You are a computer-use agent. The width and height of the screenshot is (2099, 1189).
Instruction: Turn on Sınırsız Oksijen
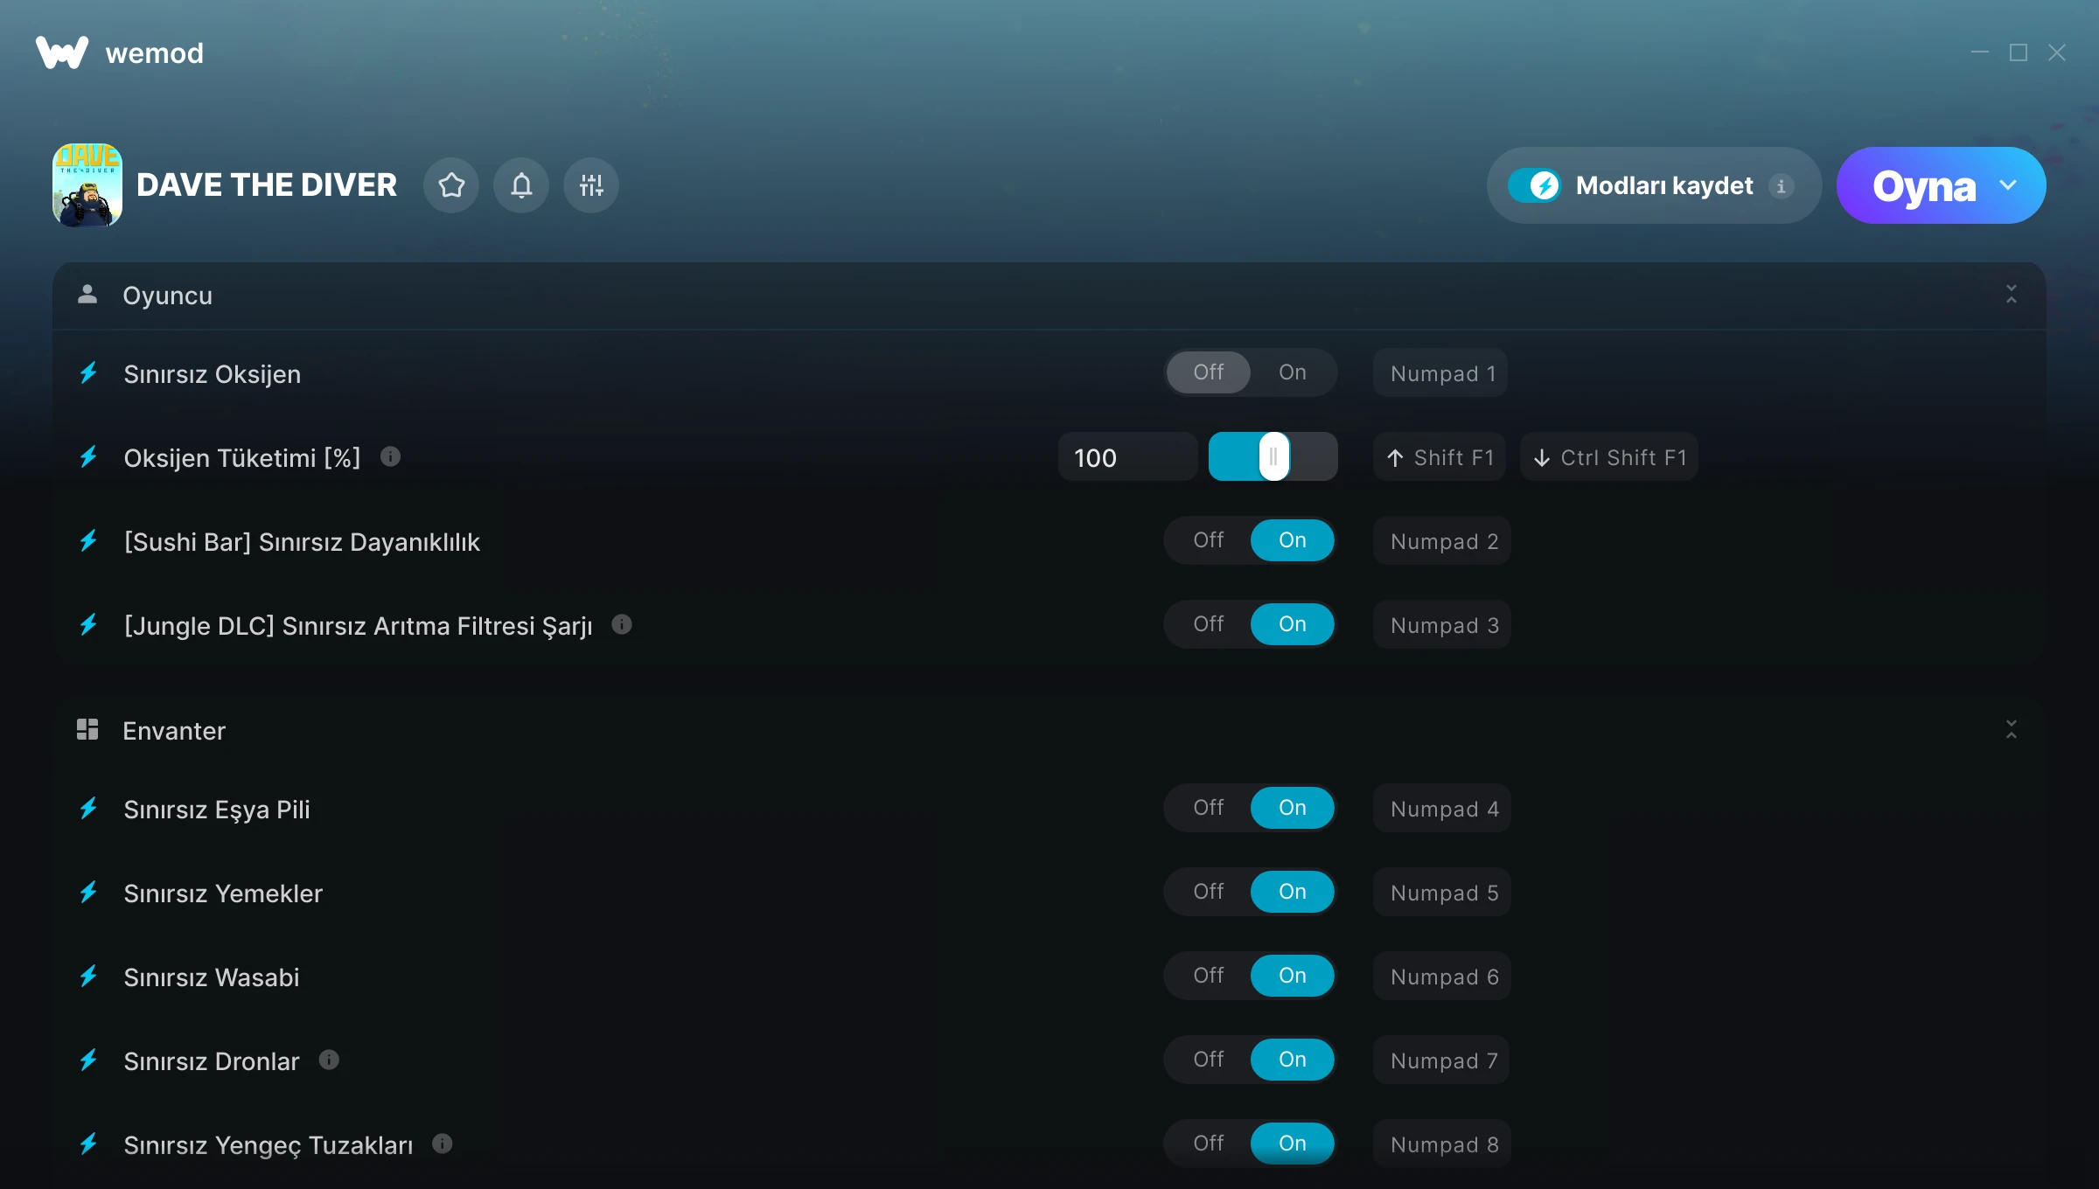(x=1292, y=372)
